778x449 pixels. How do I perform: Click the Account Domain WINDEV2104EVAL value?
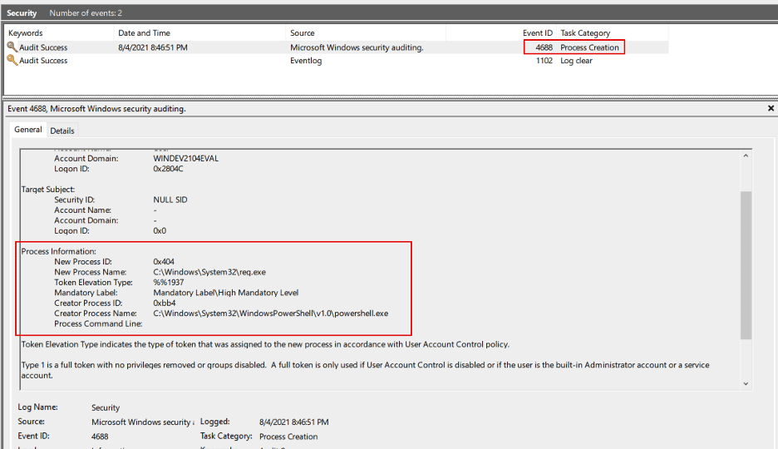click(x=185, y=158)
